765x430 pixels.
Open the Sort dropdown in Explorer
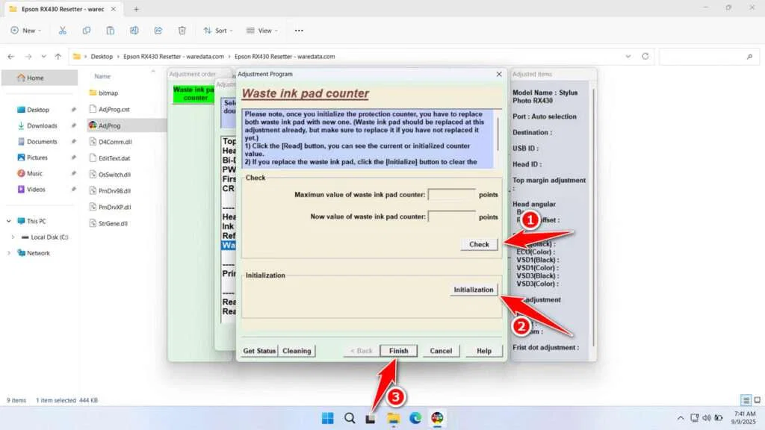[218, 31]
